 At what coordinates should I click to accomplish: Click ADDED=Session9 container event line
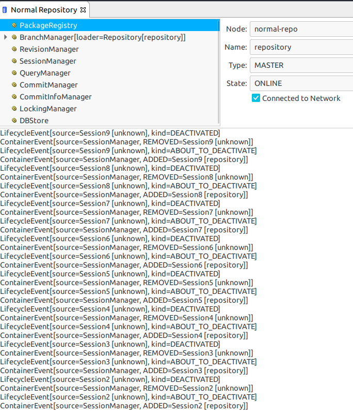(x=124, y=159)
